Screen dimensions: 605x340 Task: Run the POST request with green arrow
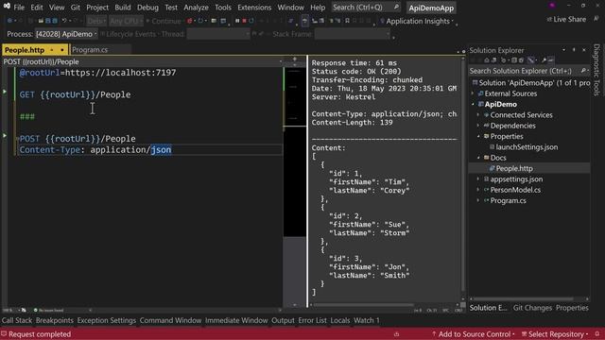click(5, 136)
